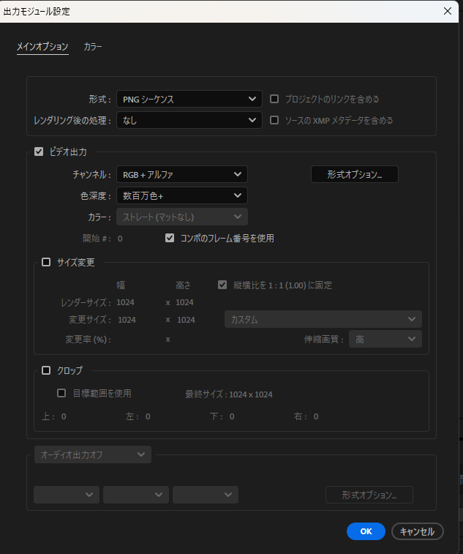The width and height of the screenshot is (463, 554).
Task: Toggle ソースの XMP メタデータを含める checkbox
Action: 275,120
